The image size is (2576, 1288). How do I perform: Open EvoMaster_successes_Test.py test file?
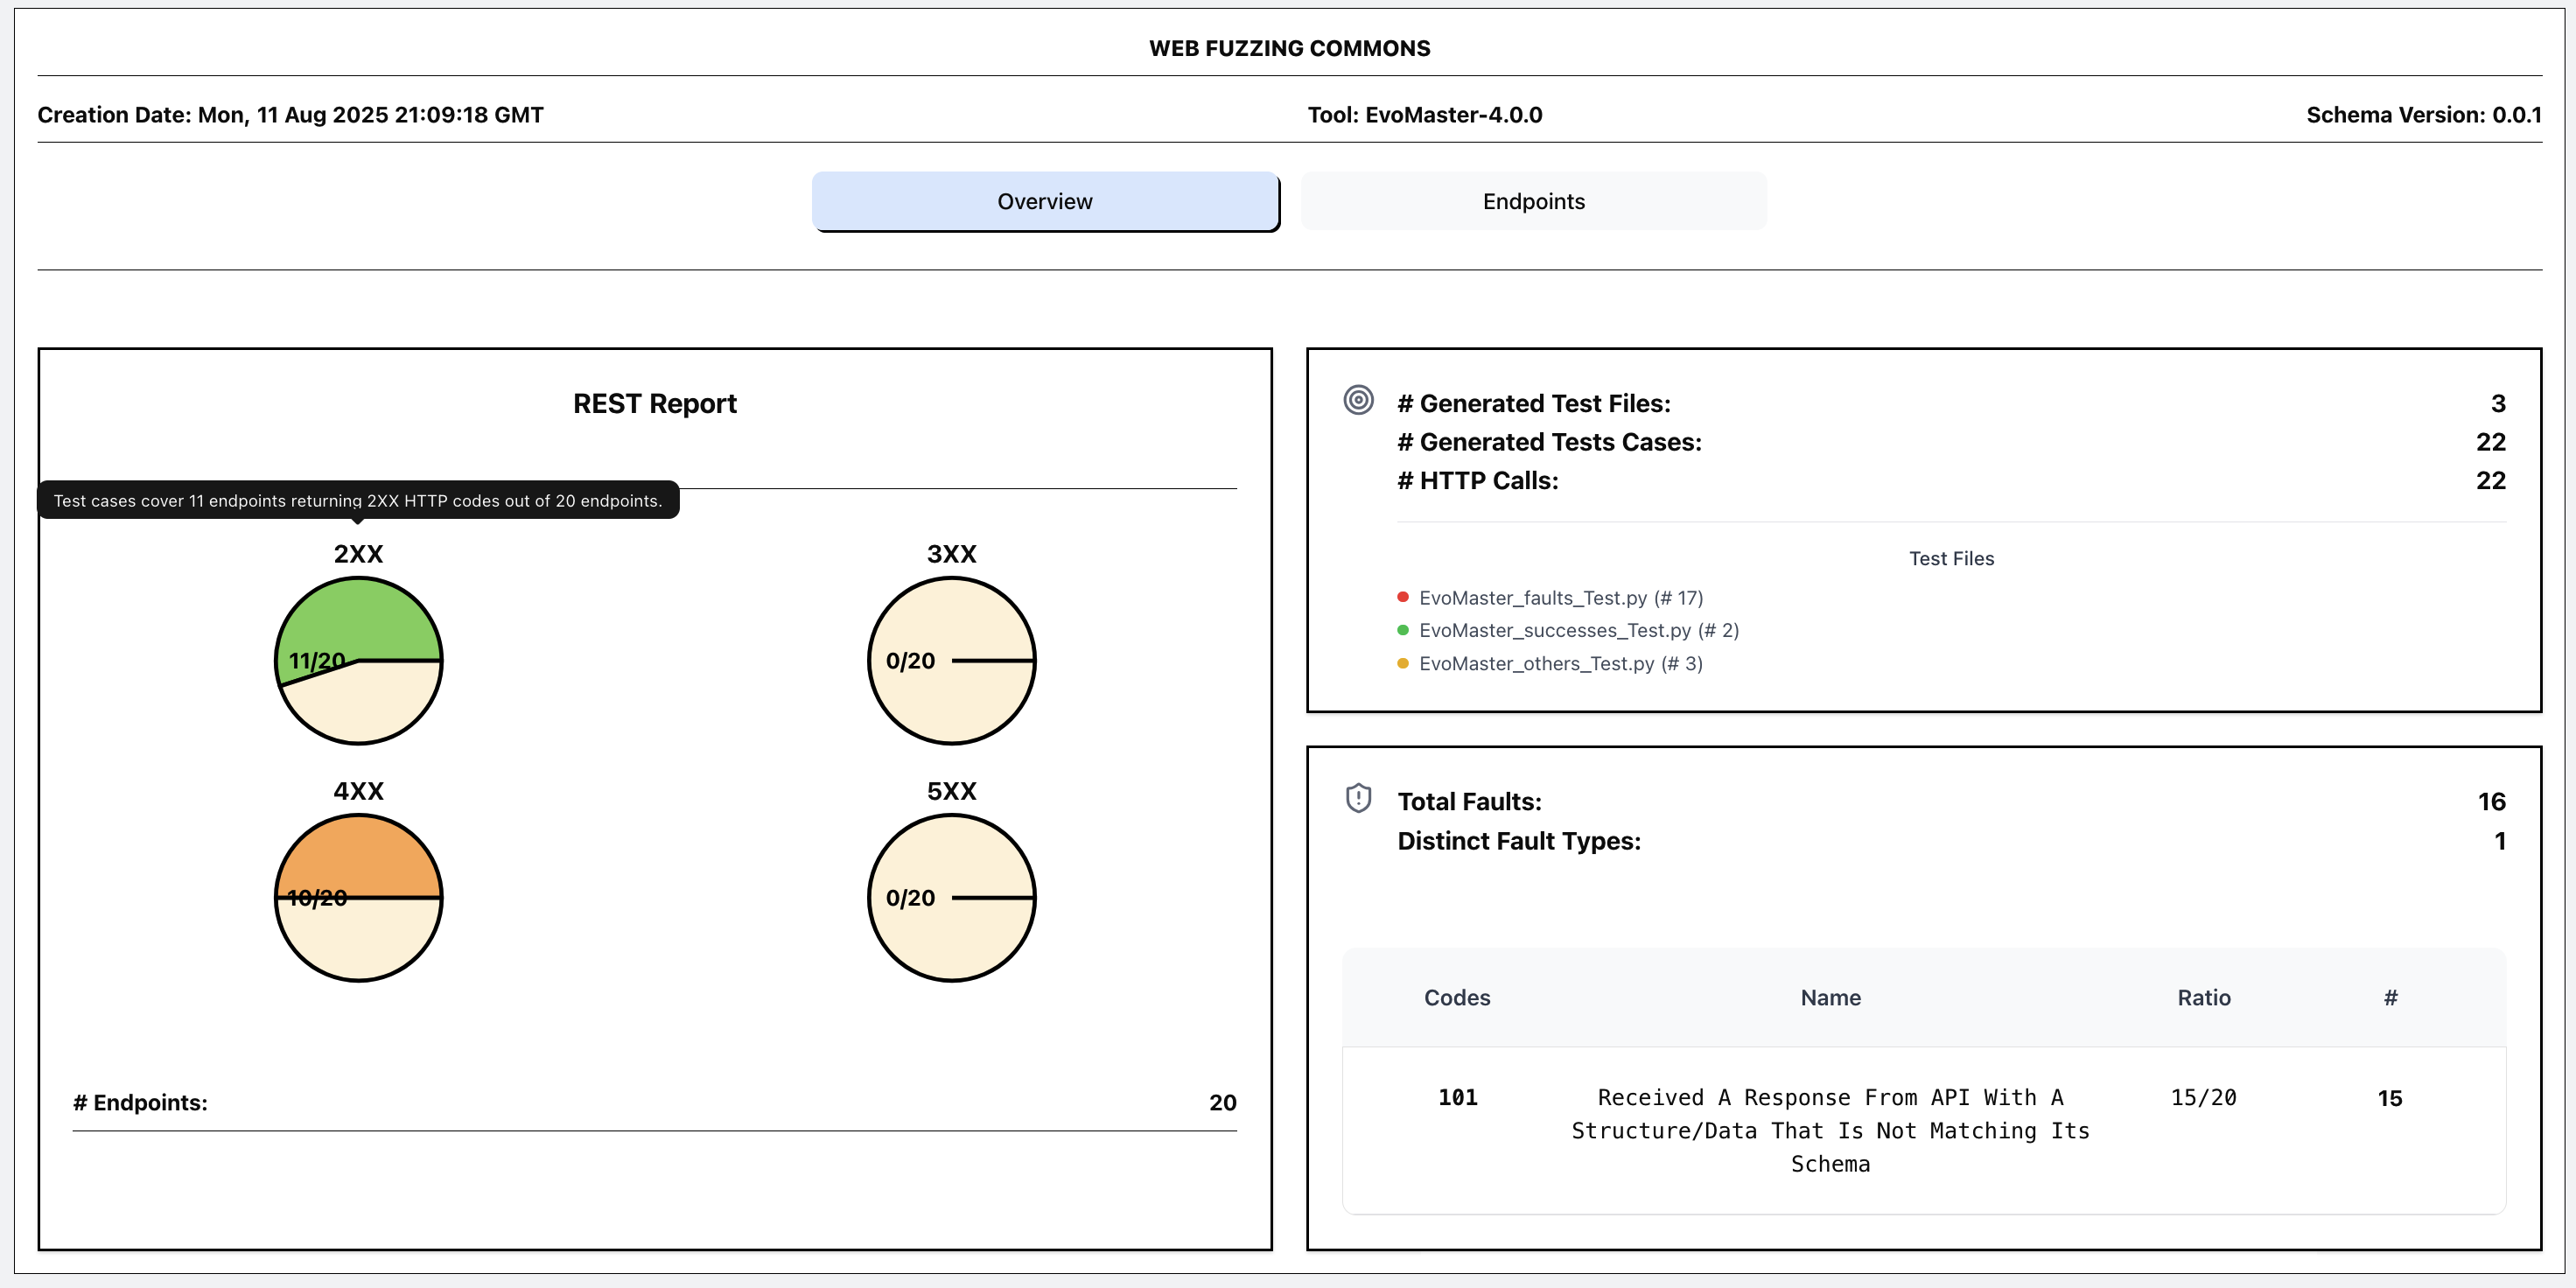1578,630
